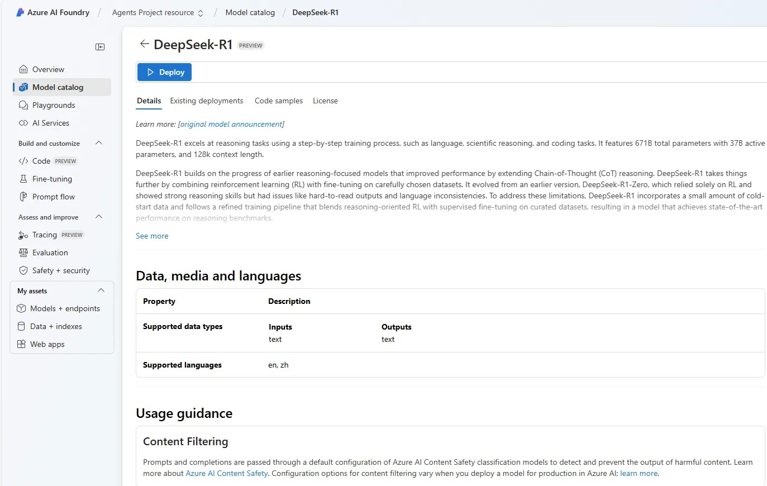Switch to the Existing deployments tab

point(206,101)
